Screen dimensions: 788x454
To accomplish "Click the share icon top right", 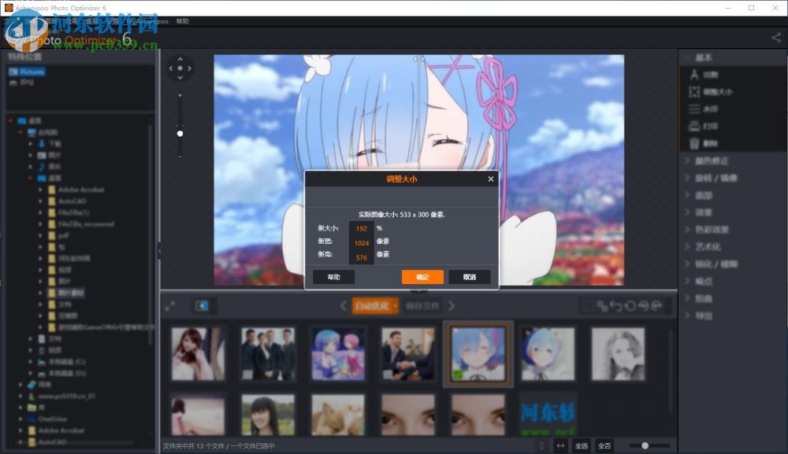I will coord(776,37).
